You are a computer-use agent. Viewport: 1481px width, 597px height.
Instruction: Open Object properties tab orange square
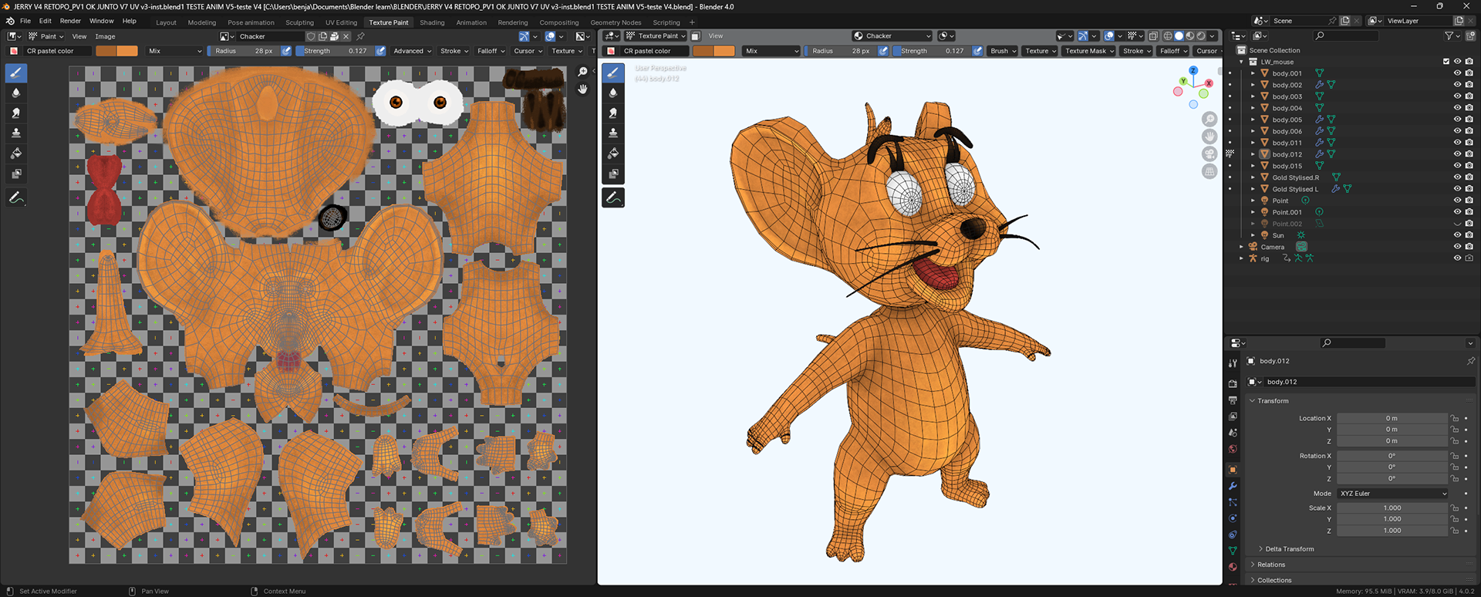(1233, 470)
